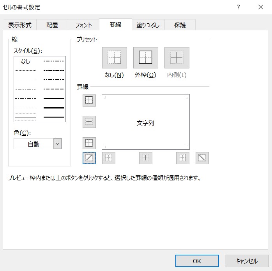272x271 pixels.
Task: Select the thin dash-dot-dot line style
Action: point(25,98)
